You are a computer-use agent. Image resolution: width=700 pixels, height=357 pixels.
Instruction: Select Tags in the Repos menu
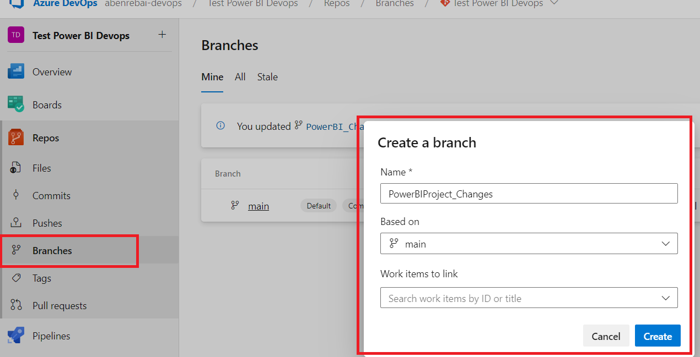pos(41,278)
